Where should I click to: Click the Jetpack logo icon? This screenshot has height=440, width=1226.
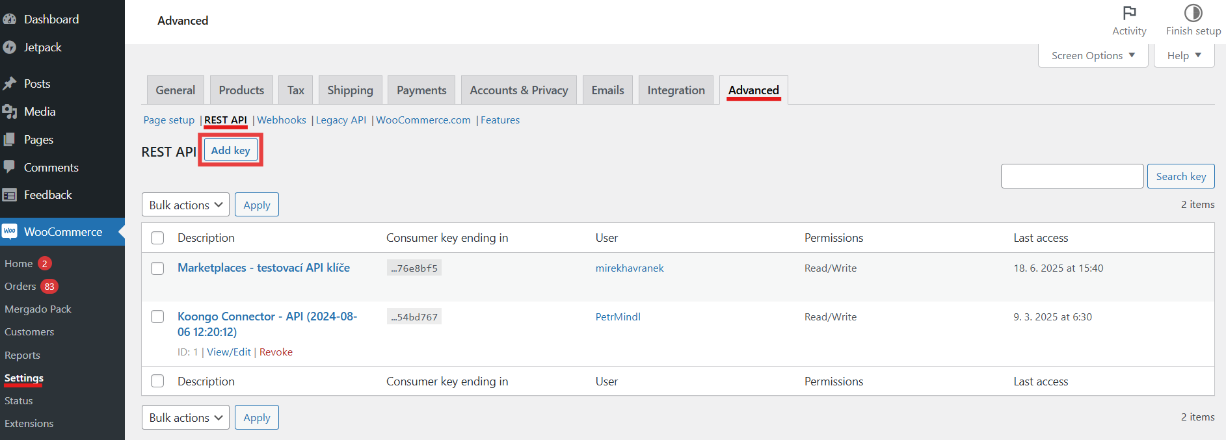(10, 47)
